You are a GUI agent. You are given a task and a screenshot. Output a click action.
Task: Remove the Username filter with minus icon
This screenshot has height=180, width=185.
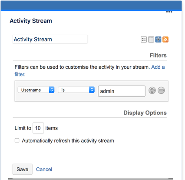pyautogui.click(x=161, y=90)
